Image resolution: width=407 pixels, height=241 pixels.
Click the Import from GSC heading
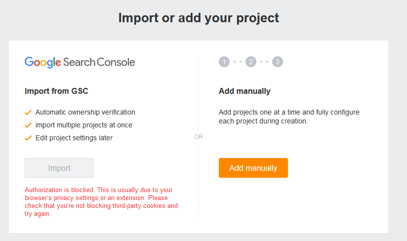56,91
